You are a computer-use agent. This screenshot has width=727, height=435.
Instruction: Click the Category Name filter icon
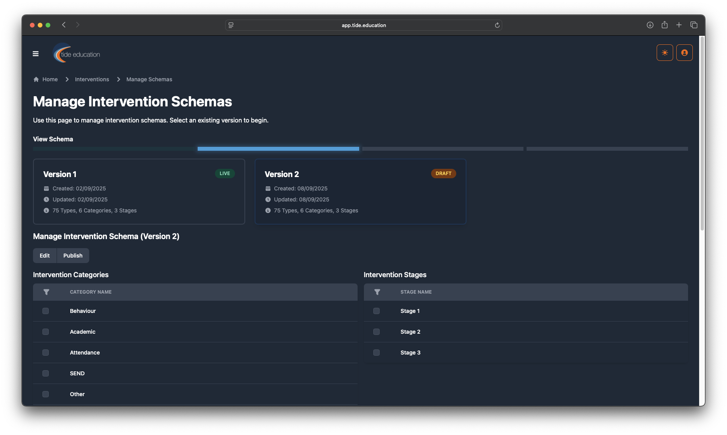[x=46, y=292]
